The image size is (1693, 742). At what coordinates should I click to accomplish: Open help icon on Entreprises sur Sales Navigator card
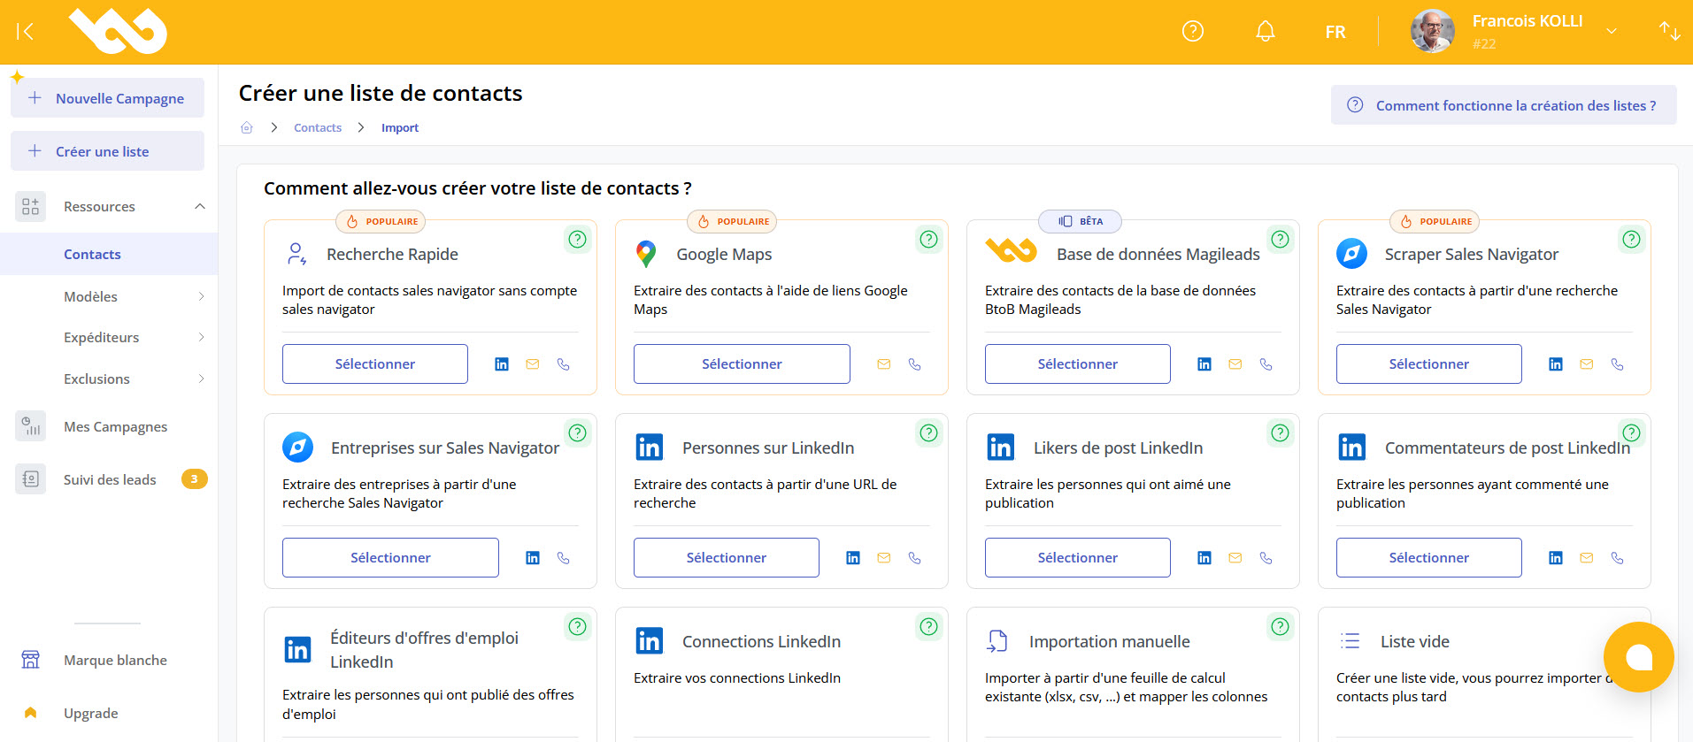point(578,432)
